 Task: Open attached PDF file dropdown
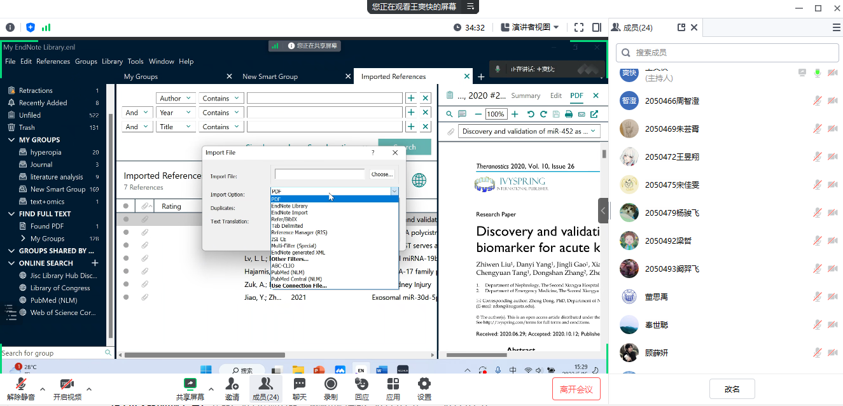[529, 131]
